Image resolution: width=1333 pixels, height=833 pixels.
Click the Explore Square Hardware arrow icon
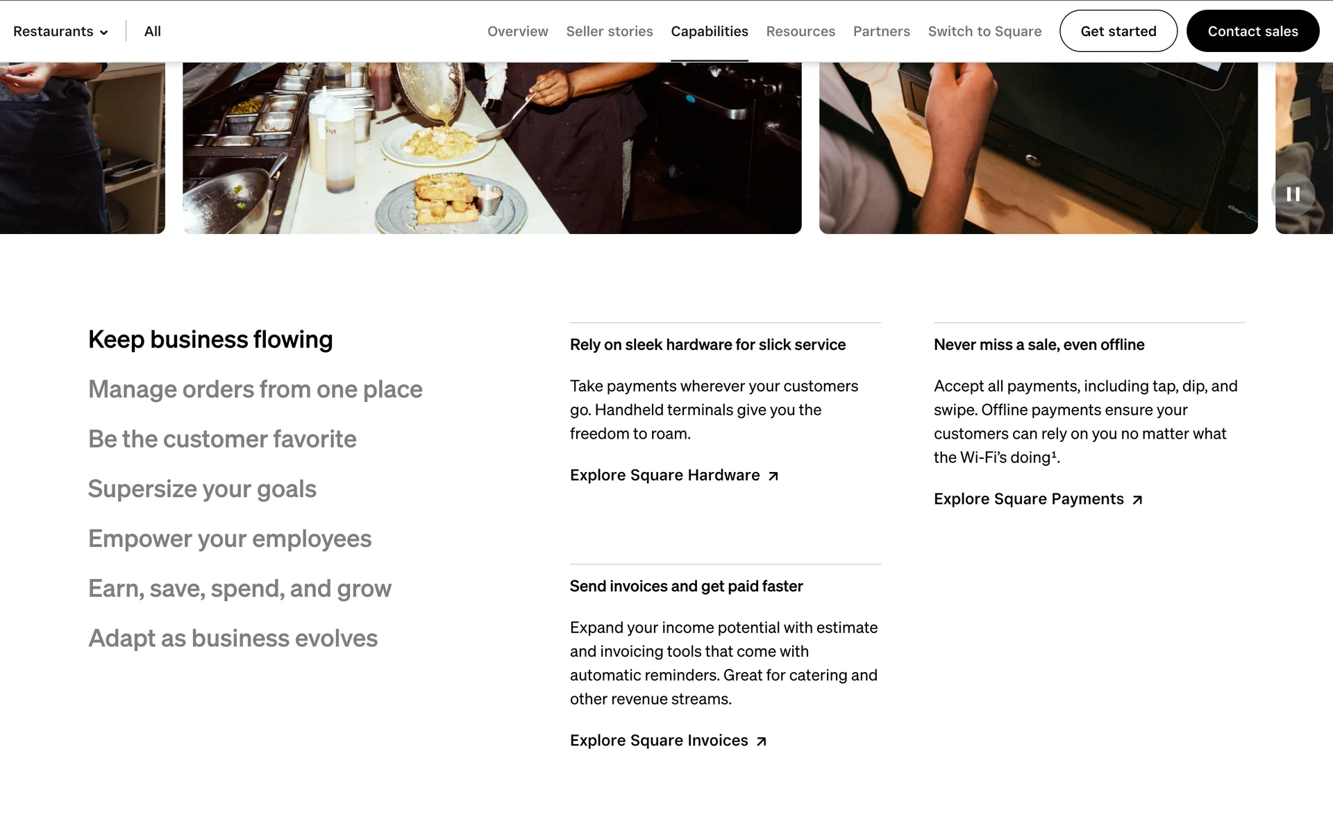pyautogui.click(x=773, y=476)
